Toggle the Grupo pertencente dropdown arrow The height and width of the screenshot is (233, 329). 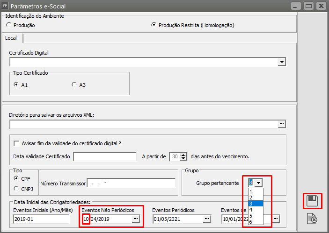tap(258, 183)
